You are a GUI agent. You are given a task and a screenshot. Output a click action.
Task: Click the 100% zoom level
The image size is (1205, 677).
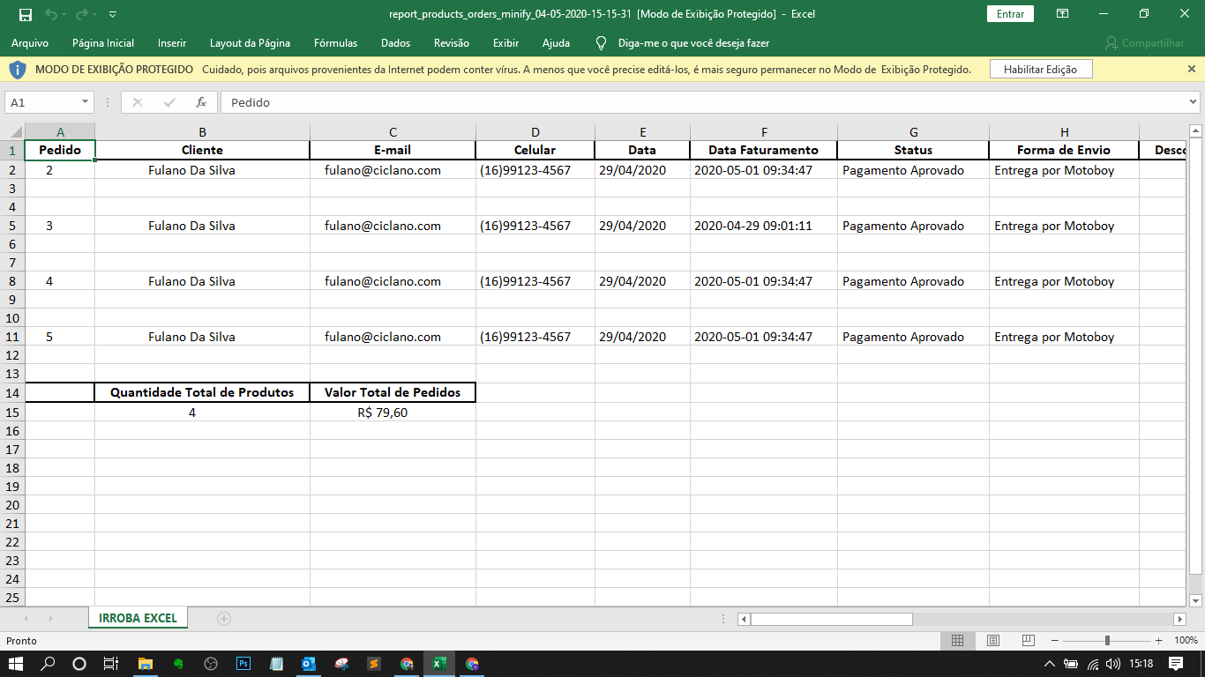[x=1186, y=640]
